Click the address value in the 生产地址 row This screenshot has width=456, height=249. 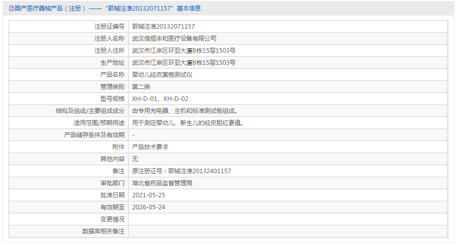184,62
